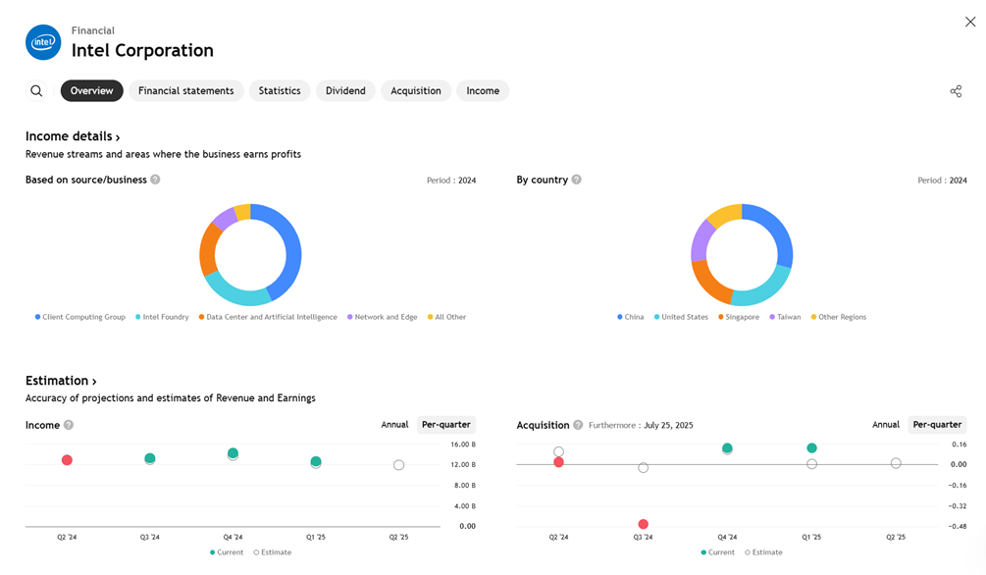Screen dimensions: 986x575
Task: Toggle Current legend under Income chart
Action: 227,552
